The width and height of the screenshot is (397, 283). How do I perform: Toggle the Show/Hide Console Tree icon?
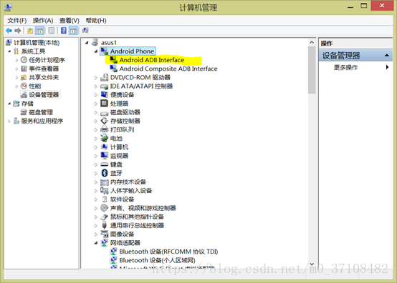coord(39,31)
